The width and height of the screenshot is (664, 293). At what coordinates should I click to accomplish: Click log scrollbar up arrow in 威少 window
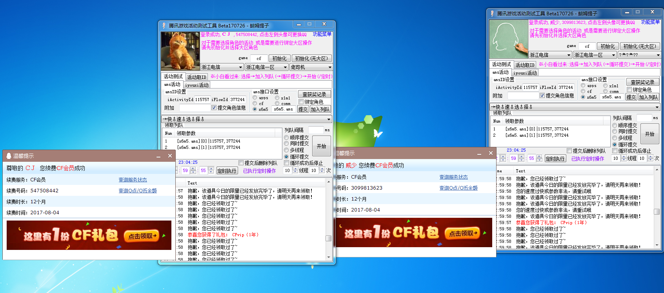pos(657,170)
